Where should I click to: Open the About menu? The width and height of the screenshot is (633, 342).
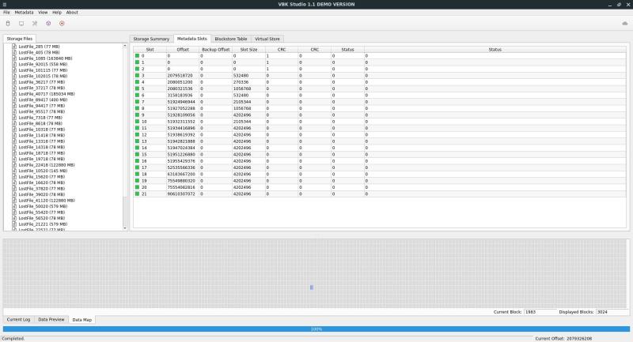(72, 13)
